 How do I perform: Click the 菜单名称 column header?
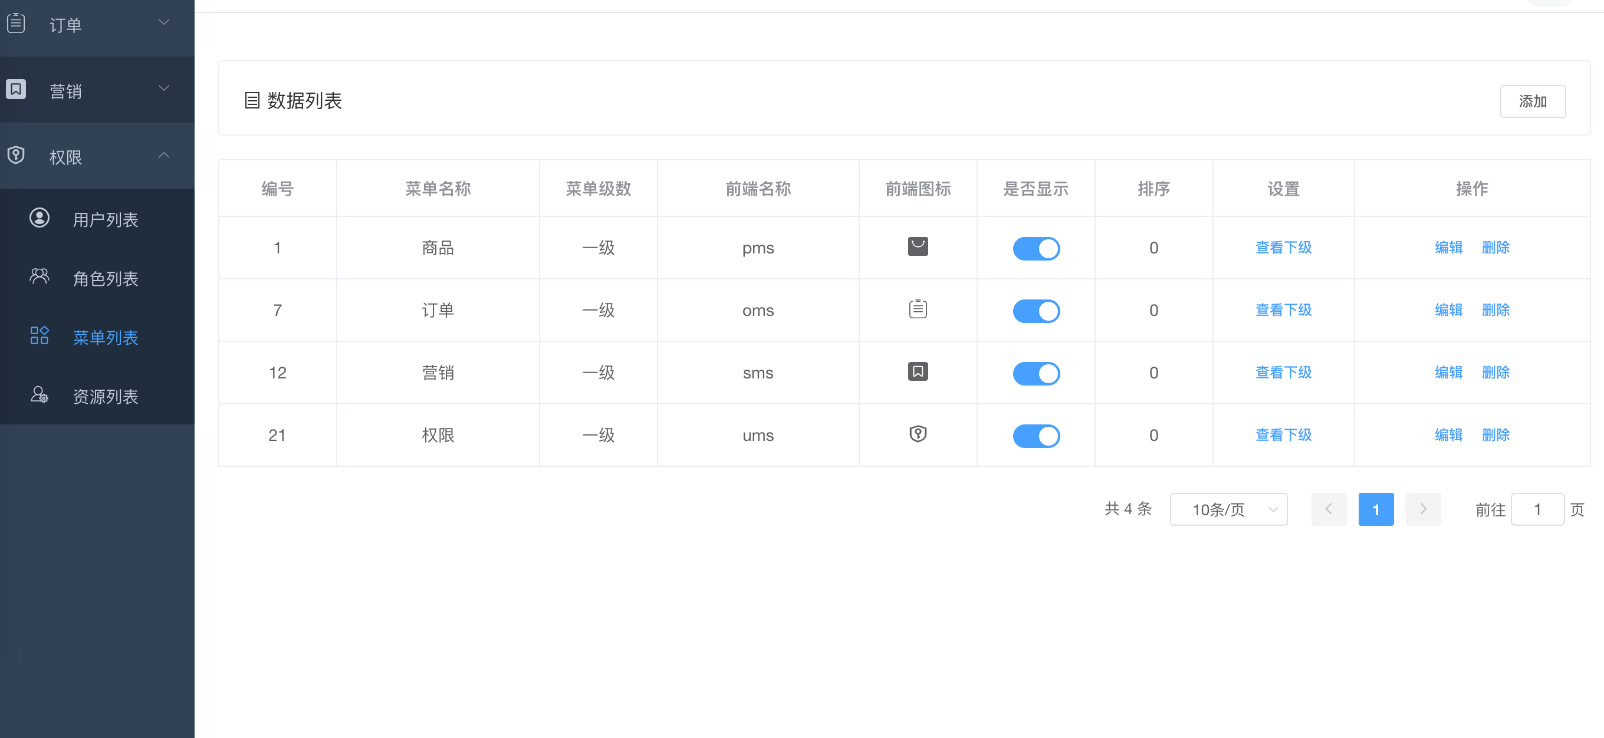(438, 189)
